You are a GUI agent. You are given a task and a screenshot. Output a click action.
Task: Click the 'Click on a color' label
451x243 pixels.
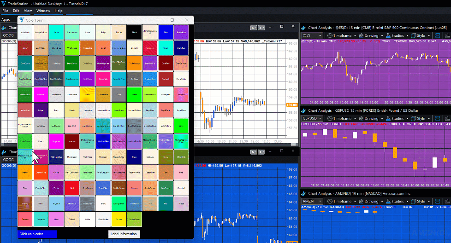click(x=37, y=234)
